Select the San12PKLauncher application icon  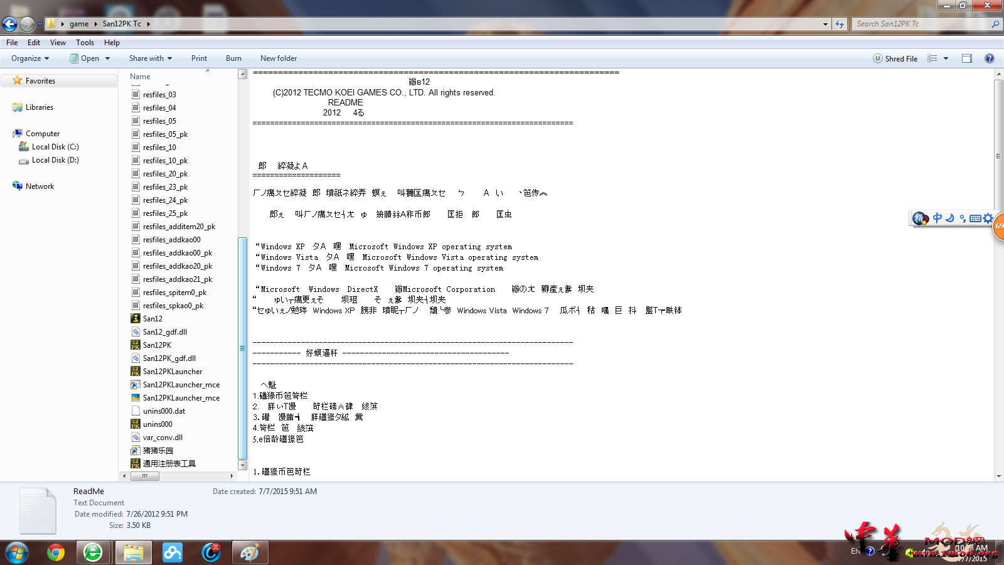(136, 372)
